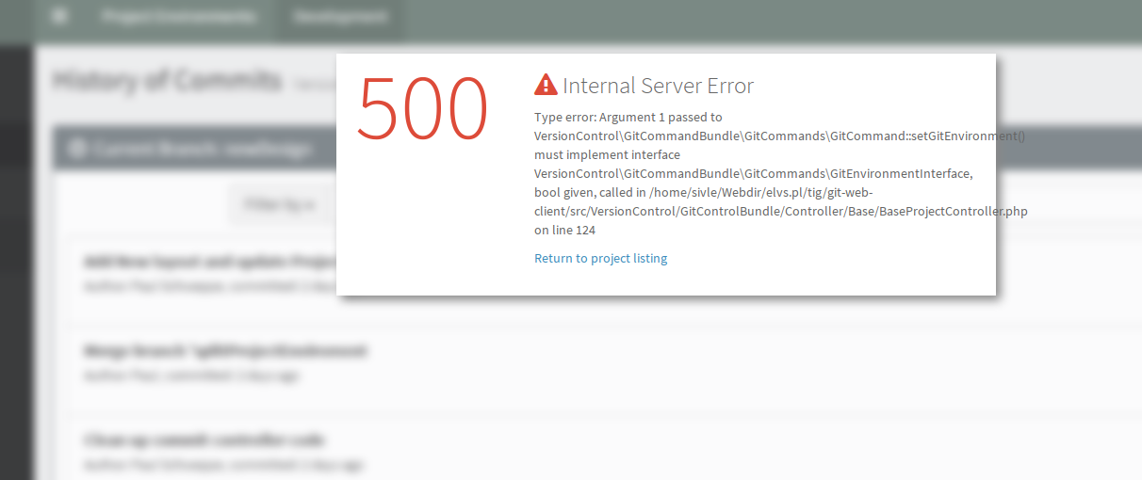
Task: Click the Return to project listing link
Action: point(600,258)
